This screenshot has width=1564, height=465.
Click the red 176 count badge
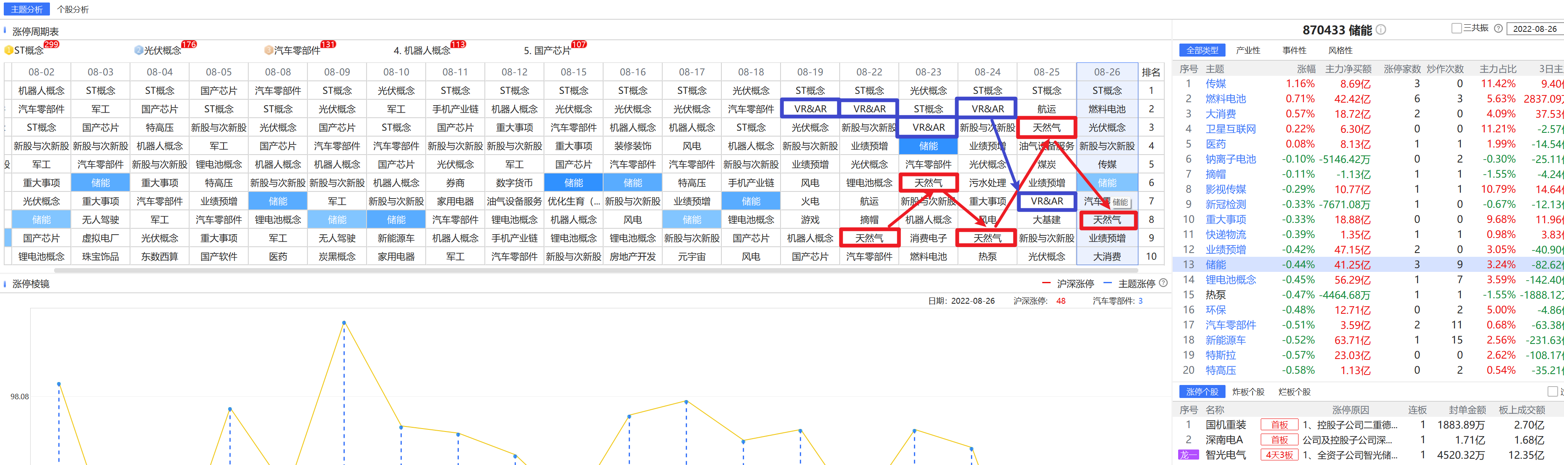click(x=189, y=44)
